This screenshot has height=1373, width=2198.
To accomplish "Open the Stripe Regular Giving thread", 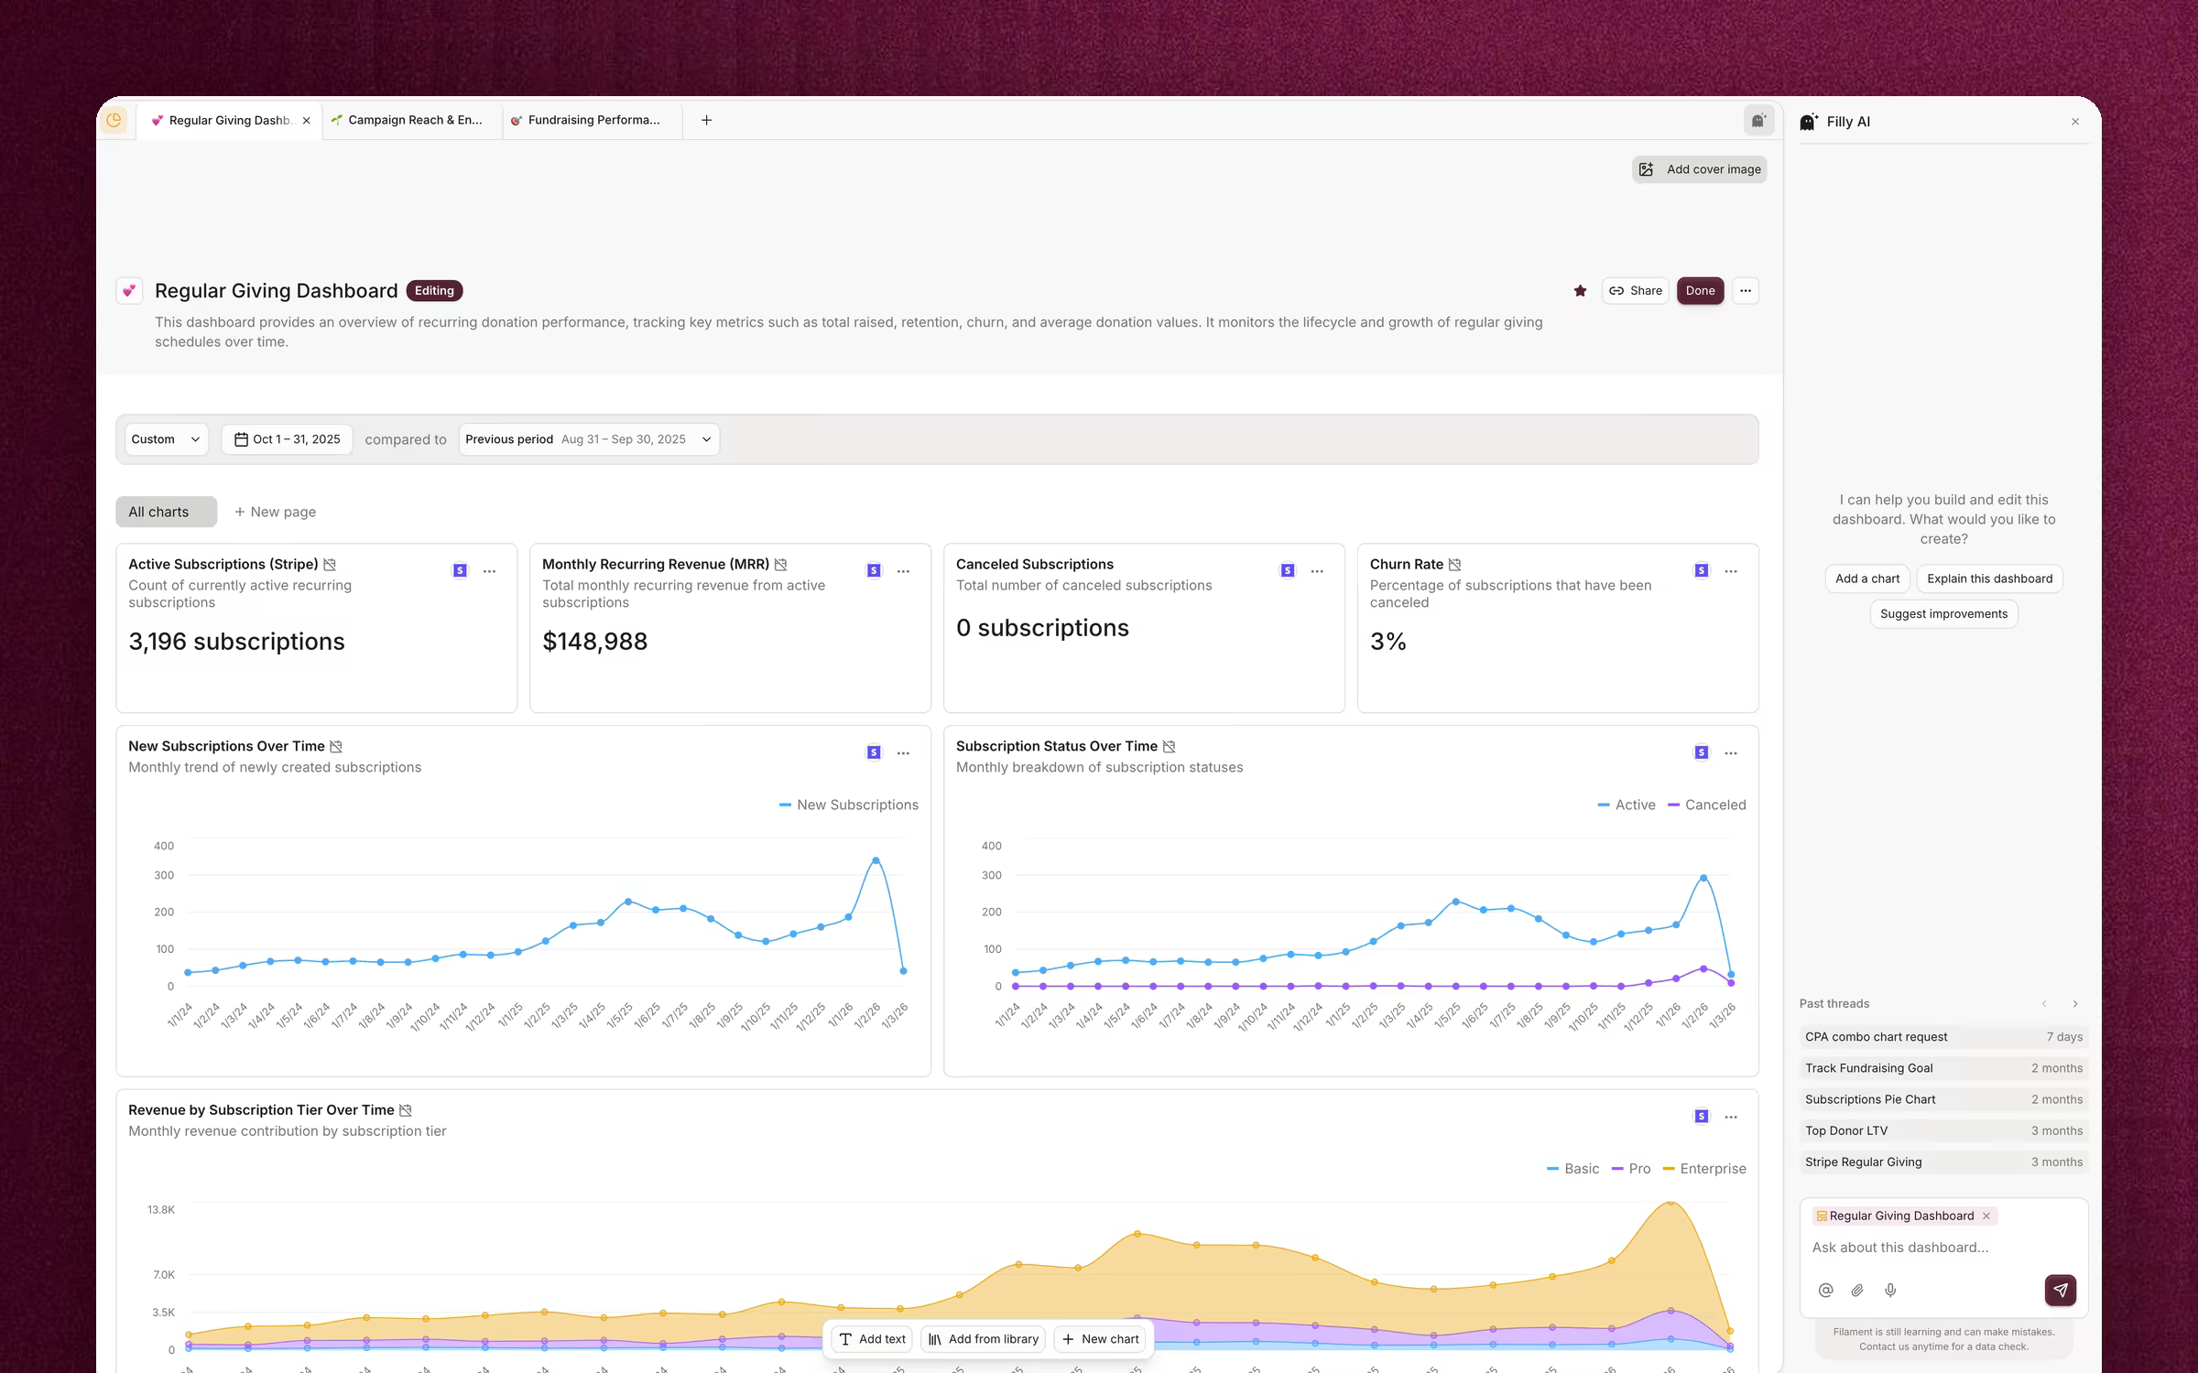I will pos(1943,1162).
